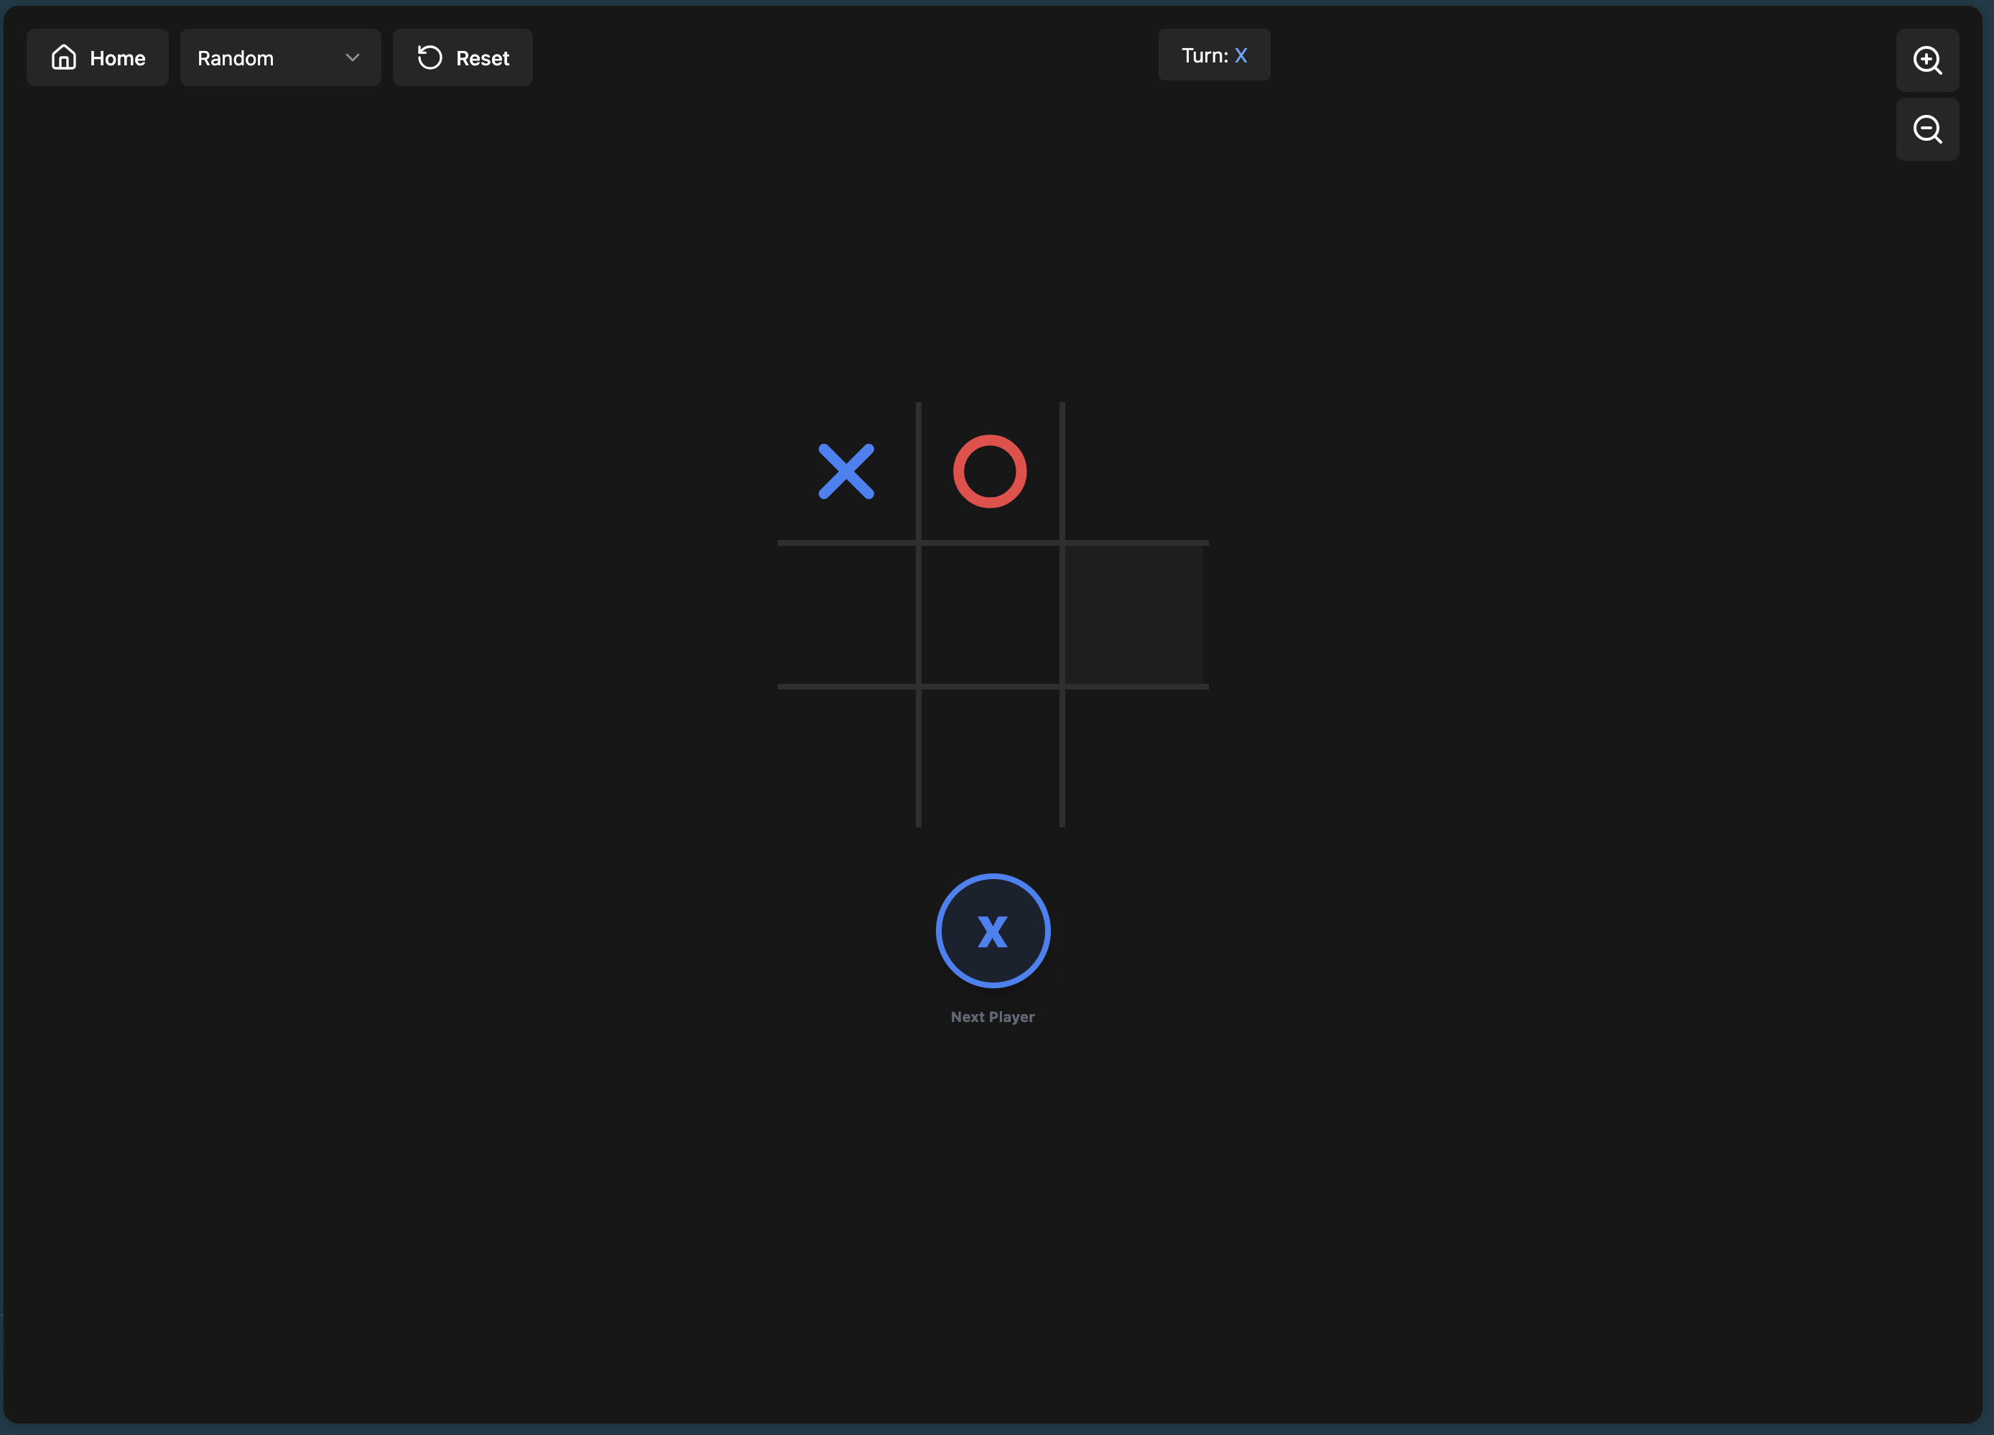Click the zoom in magnifier icon

click(x=1927, y=60)
